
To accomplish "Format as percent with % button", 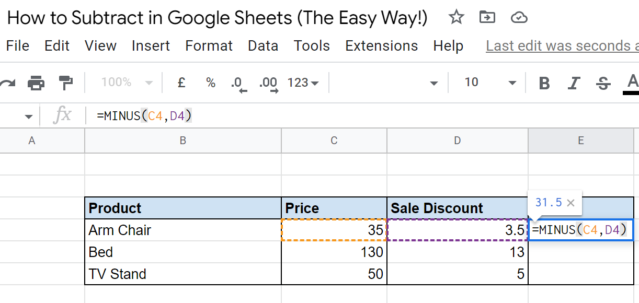I will click(211, 83).
